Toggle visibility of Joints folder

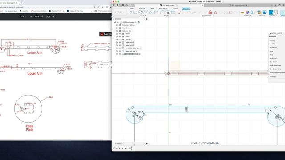(120, 36)
